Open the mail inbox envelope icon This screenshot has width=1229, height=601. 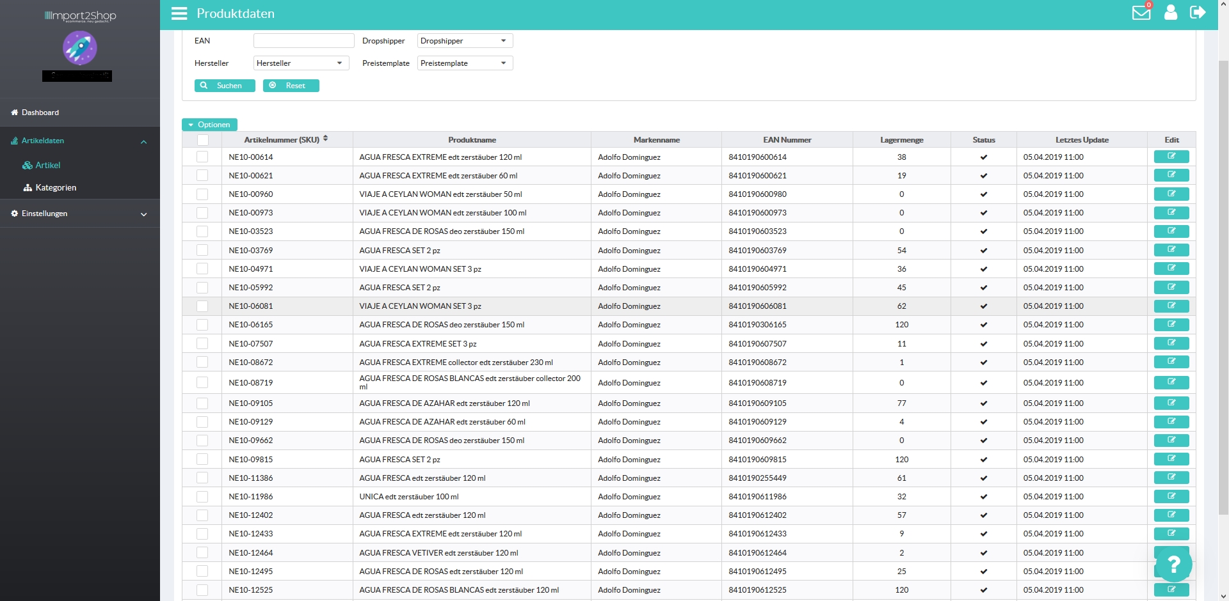pos(1141,13)
